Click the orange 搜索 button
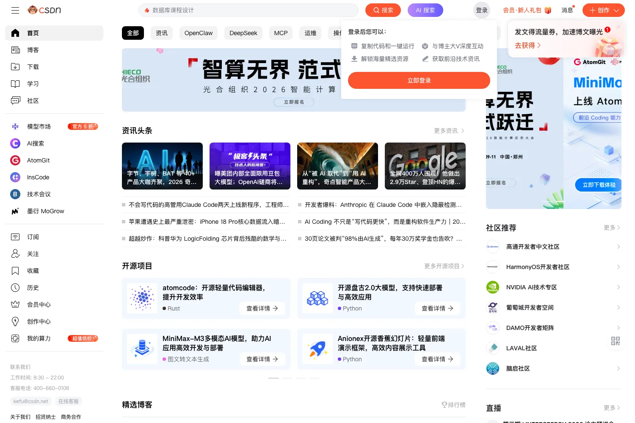The image size is (635, 423). point(383,10)
